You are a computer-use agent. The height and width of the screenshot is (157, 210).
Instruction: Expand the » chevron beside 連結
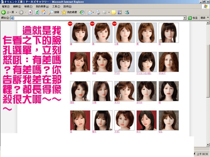[208, 17]
